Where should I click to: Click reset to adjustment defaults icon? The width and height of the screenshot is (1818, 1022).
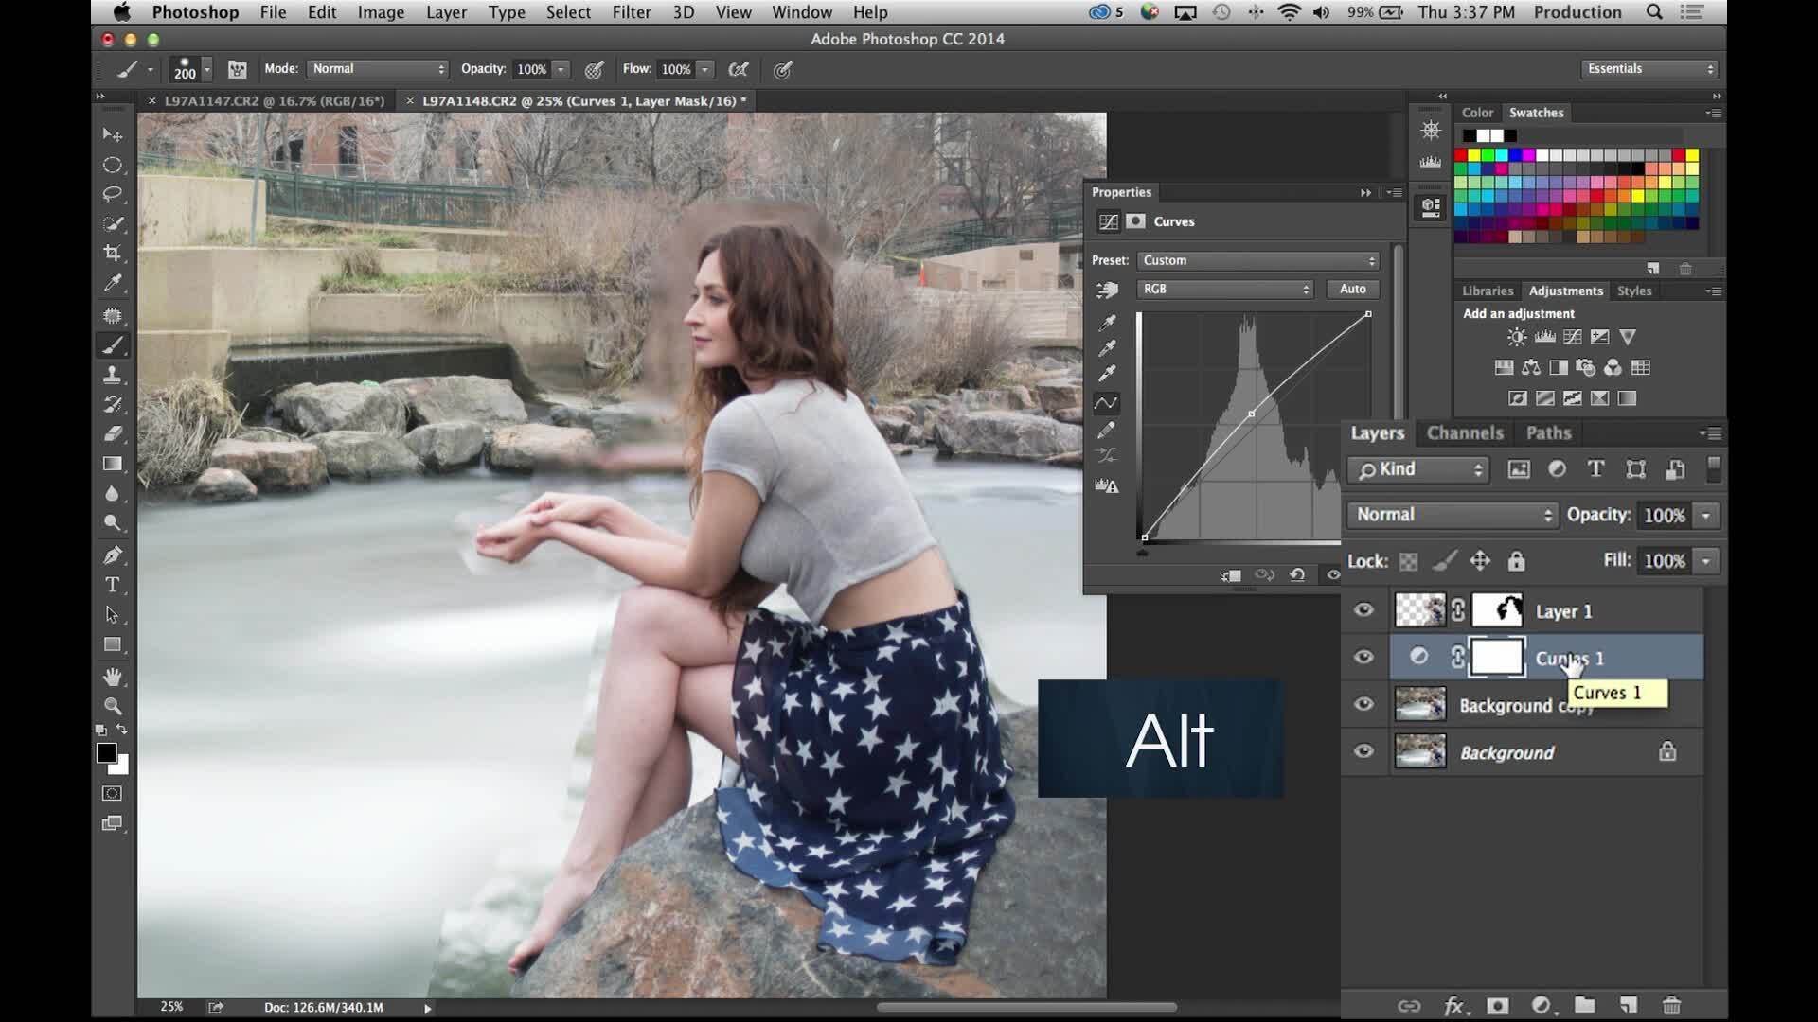tap(1297, 574)
